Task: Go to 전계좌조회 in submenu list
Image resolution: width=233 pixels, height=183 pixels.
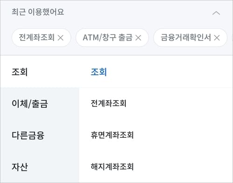Action: [x=109, y=103]
